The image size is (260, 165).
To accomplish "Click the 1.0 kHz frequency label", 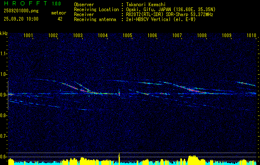I will [3, 74].
